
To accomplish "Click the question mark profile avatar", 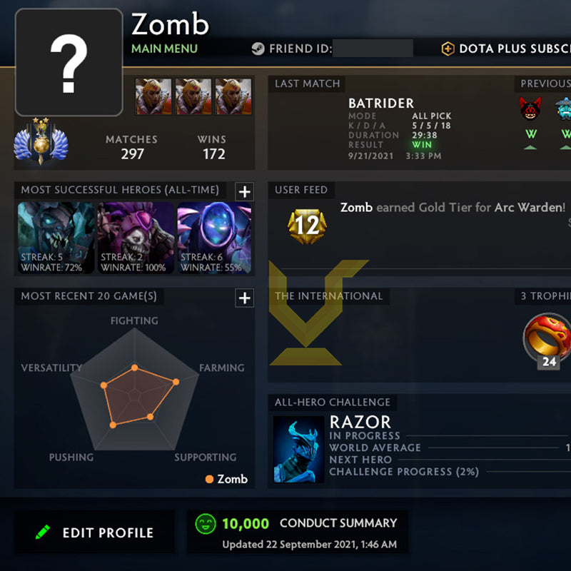I will (69, 62).
